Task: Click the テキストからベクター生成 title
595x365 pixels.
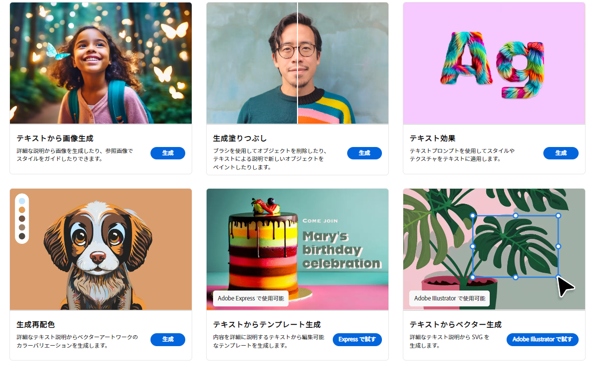Action: click(x=455, y=325)
